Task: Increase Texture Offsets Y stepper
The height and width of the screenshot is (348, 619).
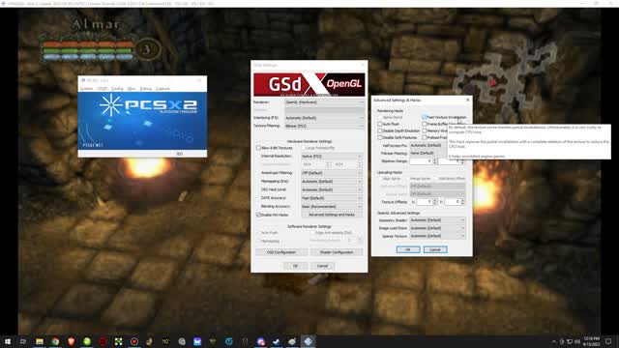Action: point(462,200)
